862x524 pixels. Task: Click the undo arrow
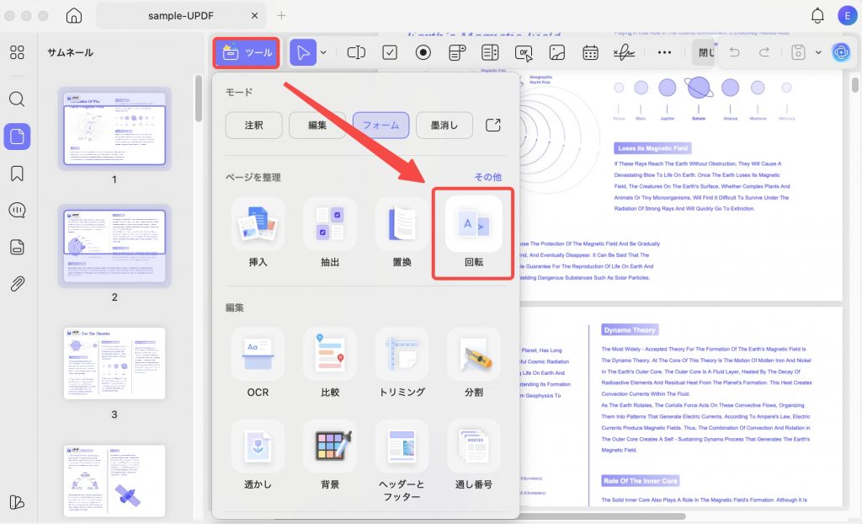tap(734, 52)
